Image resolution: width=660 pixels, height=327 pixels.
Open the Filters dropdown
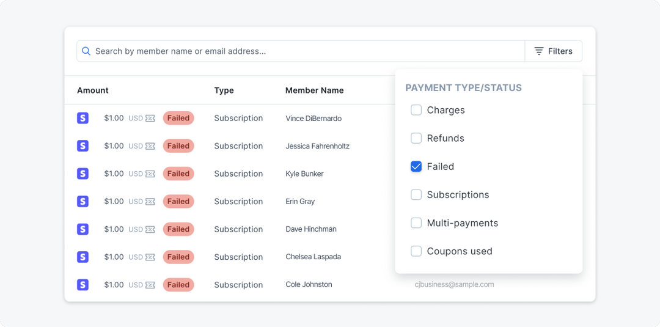(x=553, y=51)
